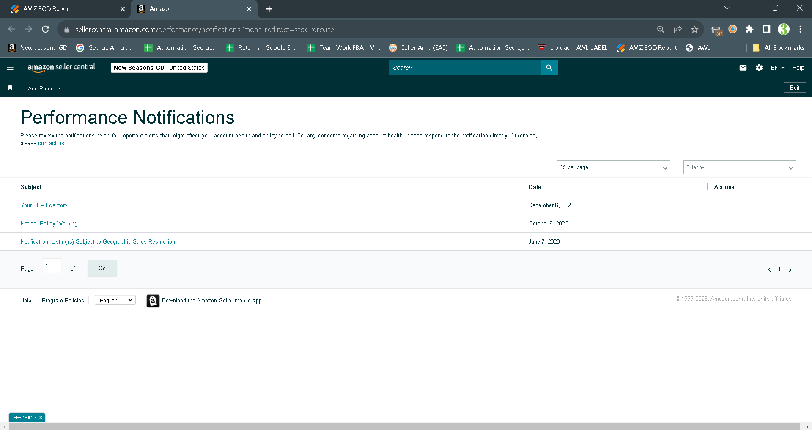
Task: Open the Seller Central hamburger menu
Action: 10,68
